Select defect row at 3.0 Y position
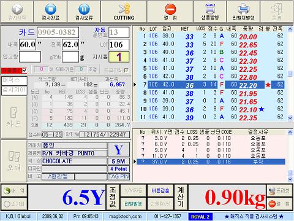The height and width of the screenshot is (221, 294). (211, 139)
